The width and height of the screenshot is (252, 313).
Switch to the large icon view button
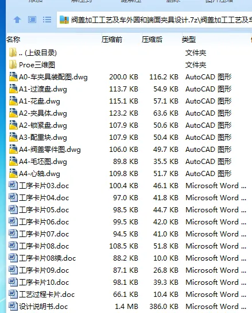[x=32, y=20]
